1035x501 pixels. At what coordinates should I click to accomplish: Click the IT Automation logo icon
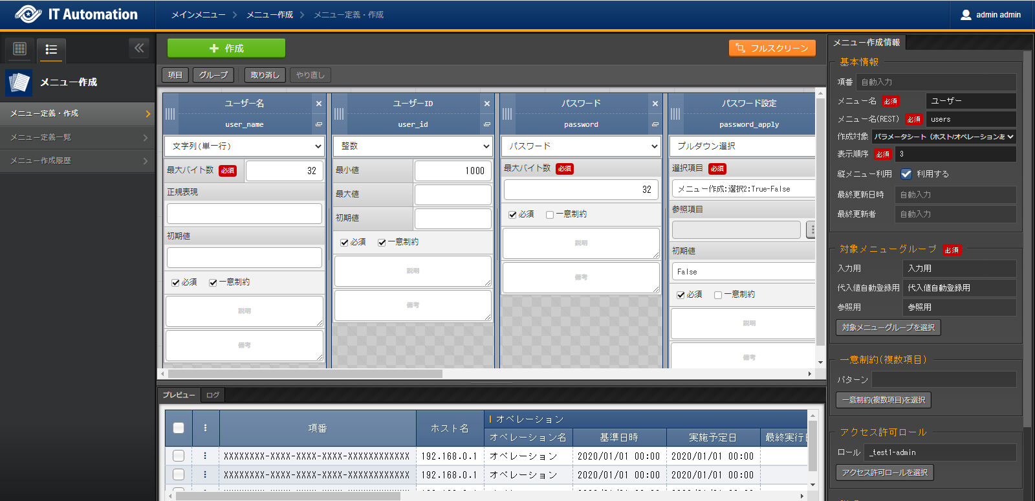coord(28,14)
